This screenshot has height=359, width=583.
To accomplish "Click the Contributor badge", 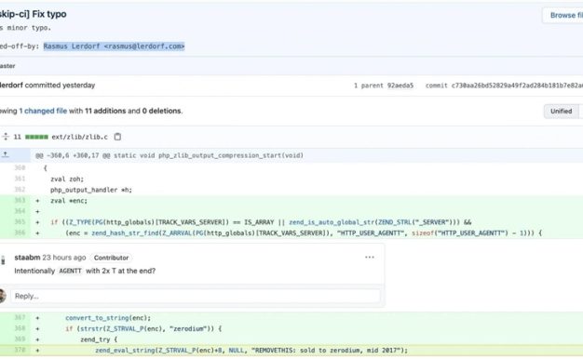I will click(111, 258).
